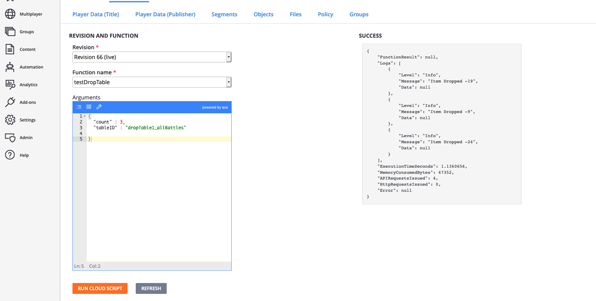Click the Analytics sidebar label
The width and height of the screenshot is (596, 301).
tap(29, 84)
